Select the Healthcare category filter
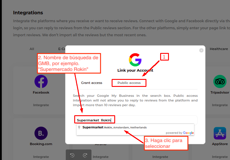The height and width of the screenshot is (160, 230). tap(219, 49)
